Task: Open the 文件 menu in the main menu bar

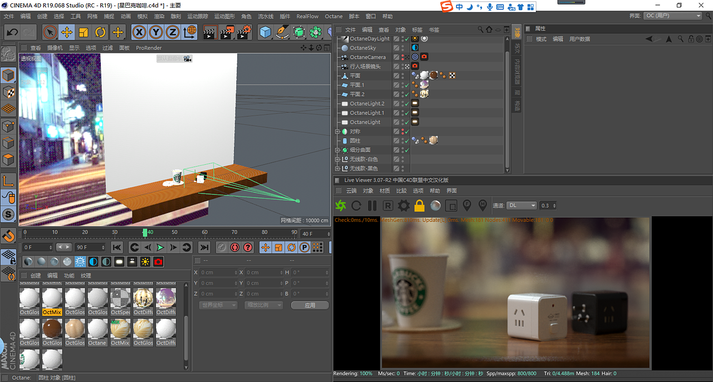Action: pyautogui.click(x=9, y=17)
